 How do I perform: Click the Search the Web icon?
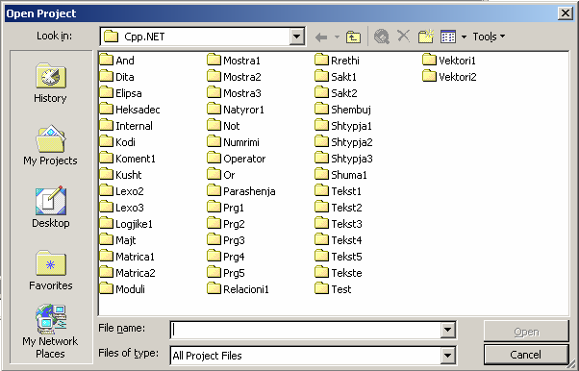click(382, 37)
